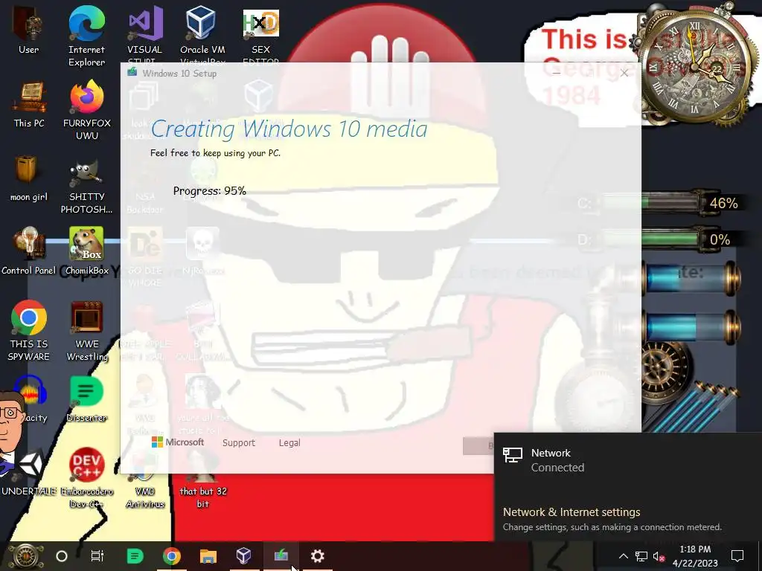Open the steampunk Start button
The image size is (762, 571).
click(25, 556)
